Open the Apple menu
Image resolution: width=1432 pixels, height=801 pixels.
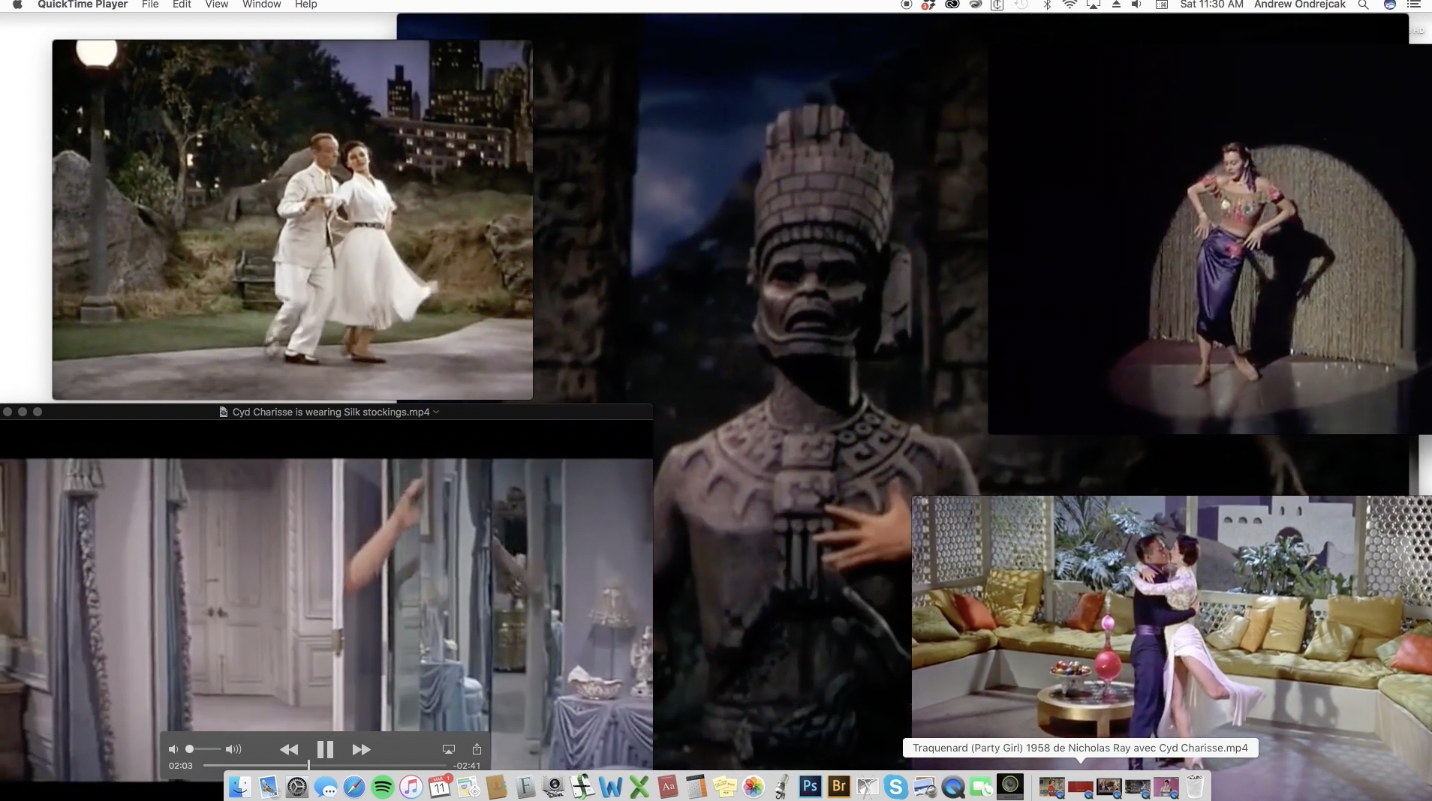(x=17, y=4)
